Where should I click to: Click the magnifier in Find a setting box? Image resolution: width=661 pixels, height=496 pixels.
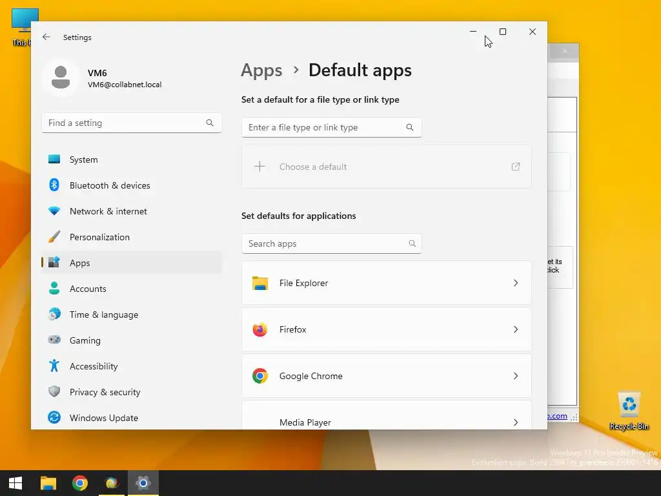(210, 123)
